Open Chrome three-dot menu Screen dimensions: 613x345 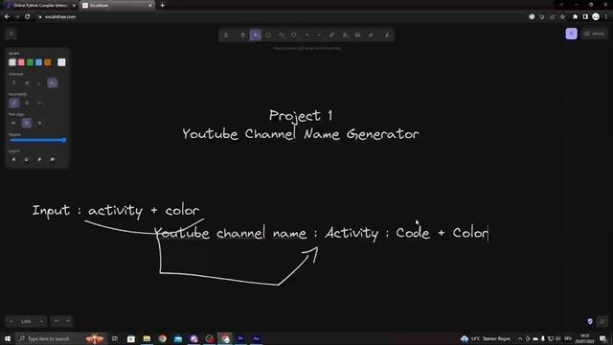point(606,17)
